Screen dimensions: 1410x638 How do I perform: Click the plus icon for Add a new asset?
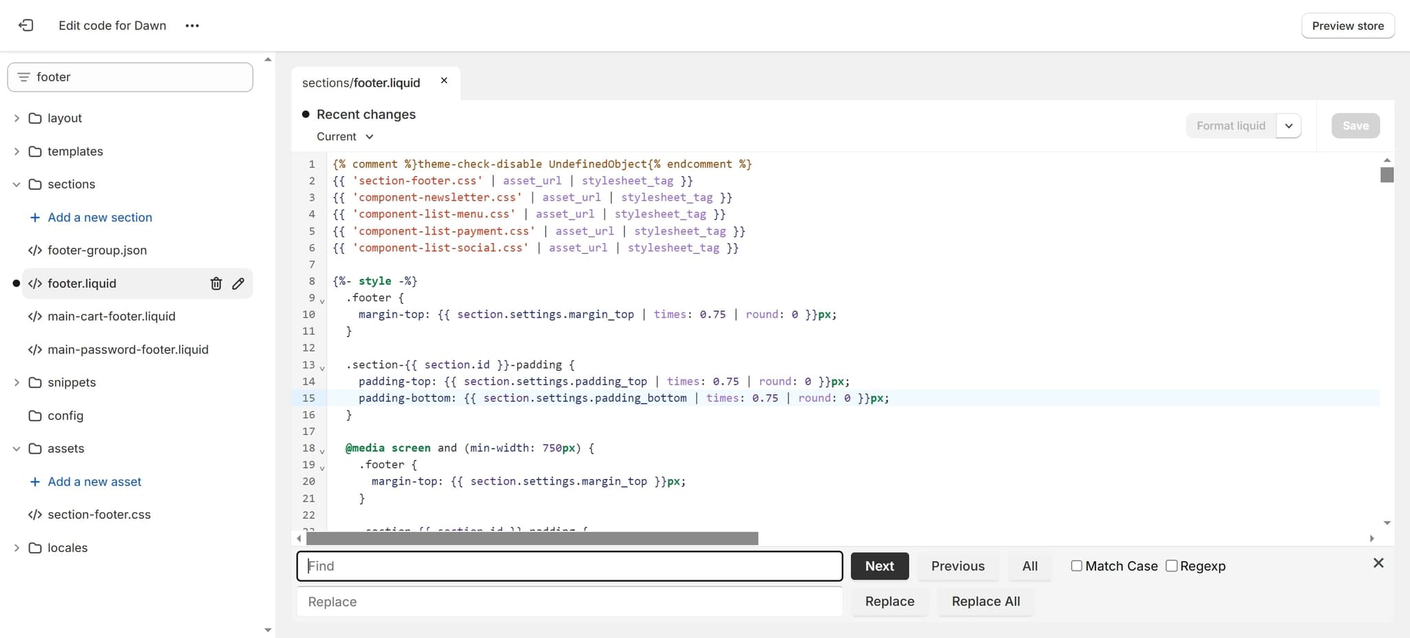[x=34, y=481]
